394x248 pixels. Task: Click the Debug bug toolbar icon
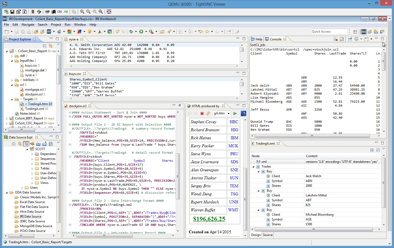coord(131,32)
